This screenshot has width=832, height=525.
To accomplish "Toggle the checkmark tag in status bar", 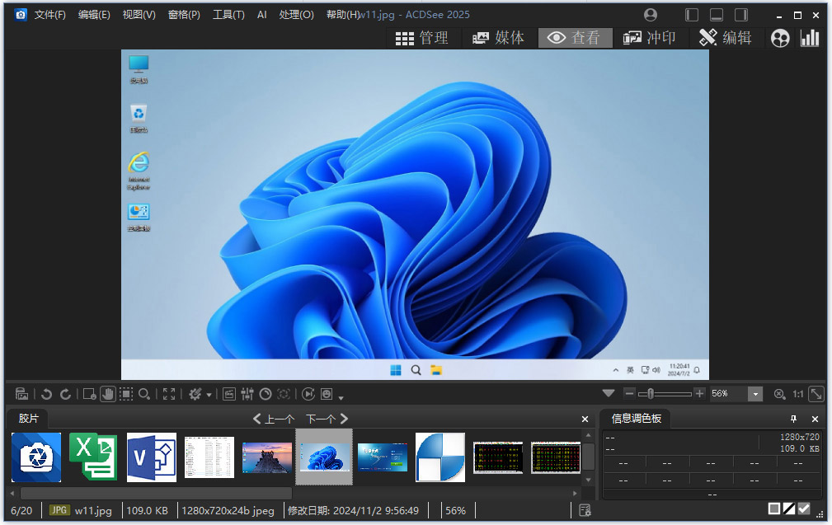I will 804,509.
